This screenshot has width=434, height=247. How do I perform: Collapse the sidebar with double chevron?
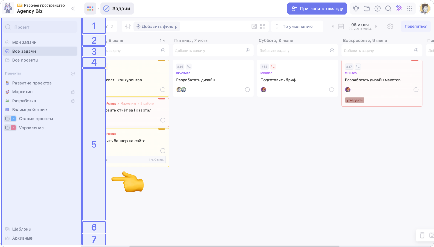point(73,9)
